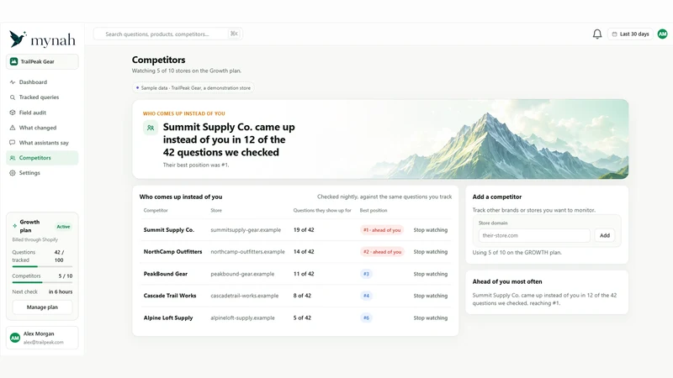
Task: Click the Alpine Loft Supply row name
Action: point(167,318)
